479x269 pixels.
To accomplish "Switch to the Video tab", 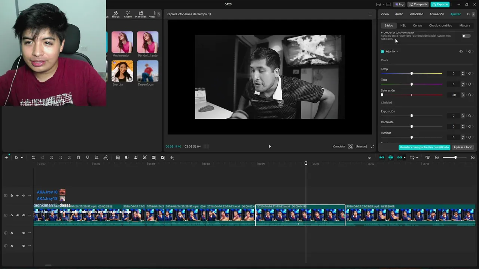I will [x=385, y=14].
